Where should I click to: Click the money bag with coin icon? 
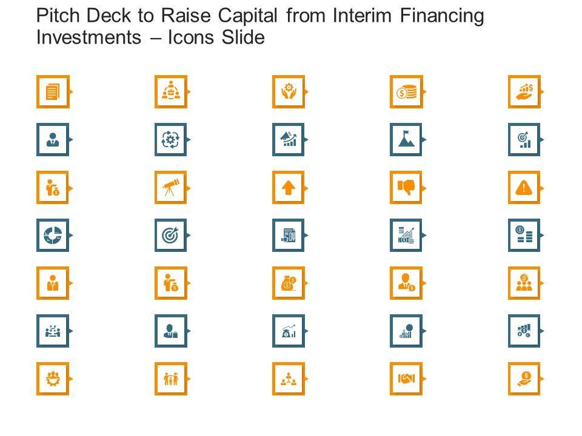coord(289,283)
